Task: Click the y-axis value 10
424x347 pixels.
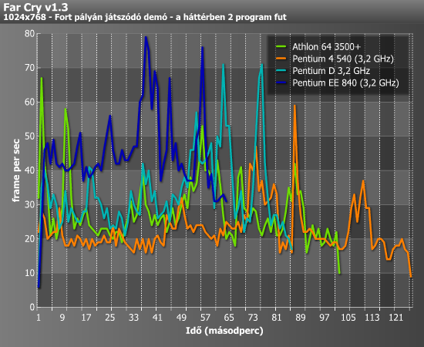Action: pyautogui.click(x=29, y=273)
